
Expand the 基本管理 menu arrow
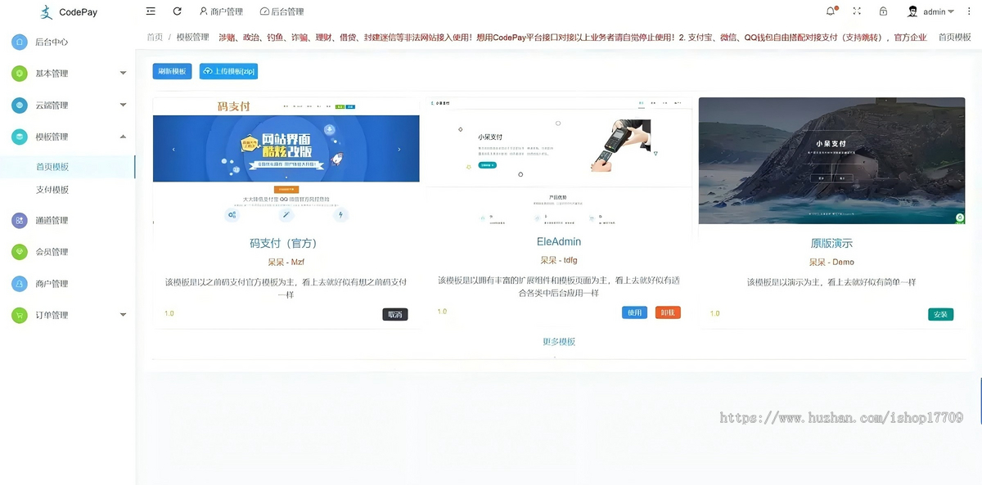pyautogui.click(x=123, y=74)
